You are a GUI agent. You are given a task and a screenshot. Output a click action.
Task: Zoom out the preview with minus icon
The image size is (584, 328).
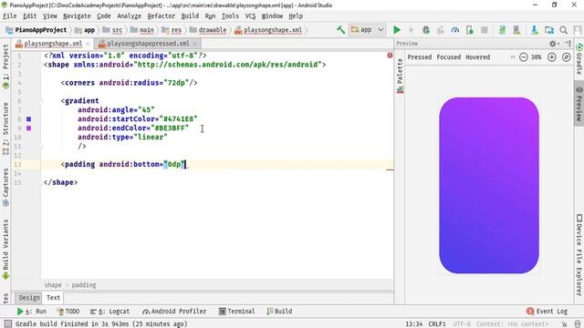click(x=523, y=56)
